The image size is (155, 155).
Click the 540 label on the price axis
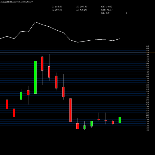point(148,46)
